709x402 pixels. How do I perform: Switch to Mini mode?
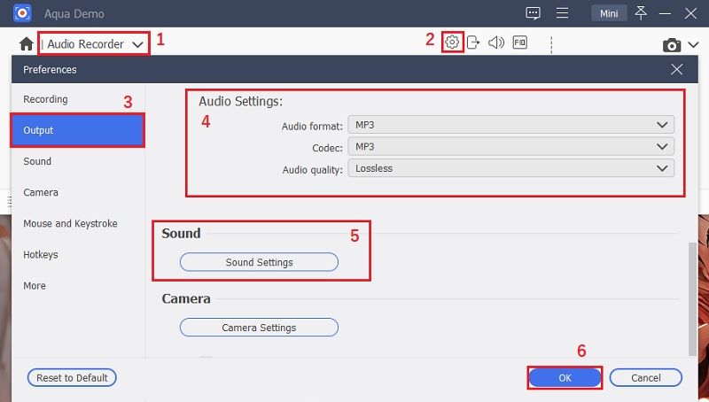tap(609, 13)
